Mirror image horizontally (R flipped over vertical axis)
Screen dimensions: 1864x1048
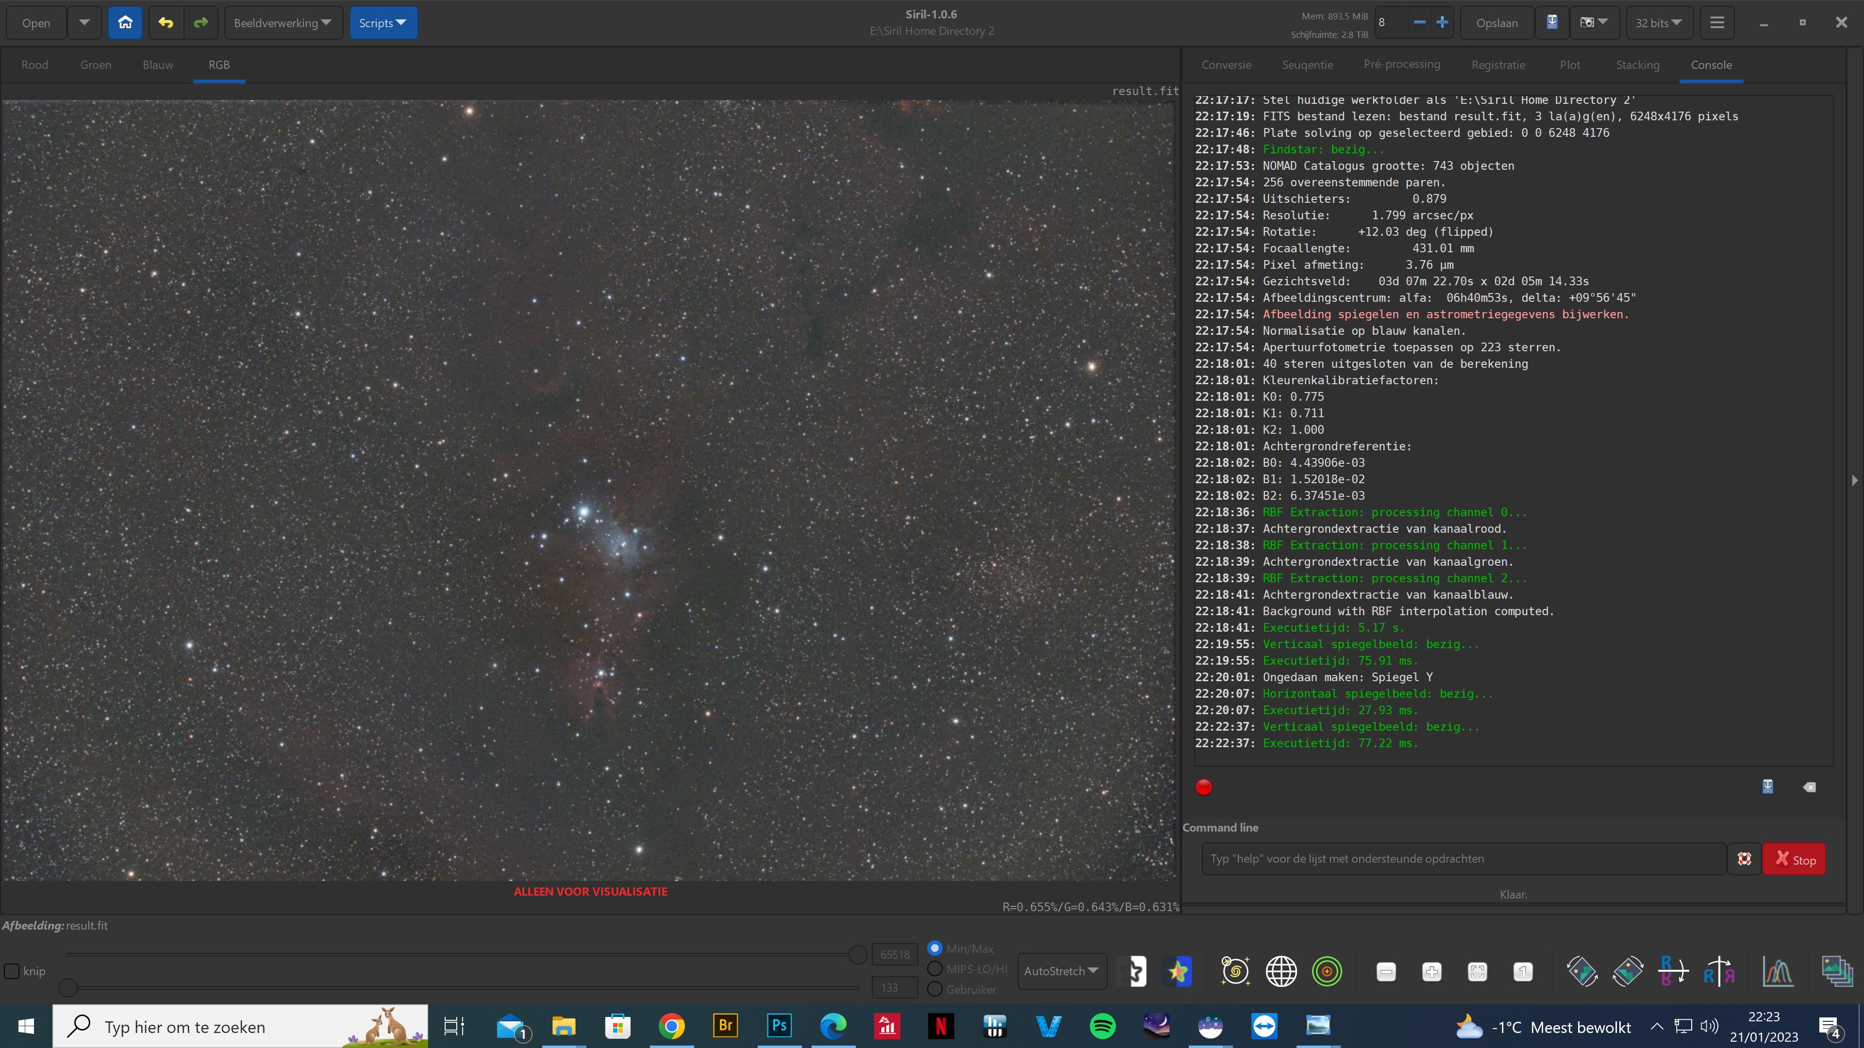pos(1719,971)
